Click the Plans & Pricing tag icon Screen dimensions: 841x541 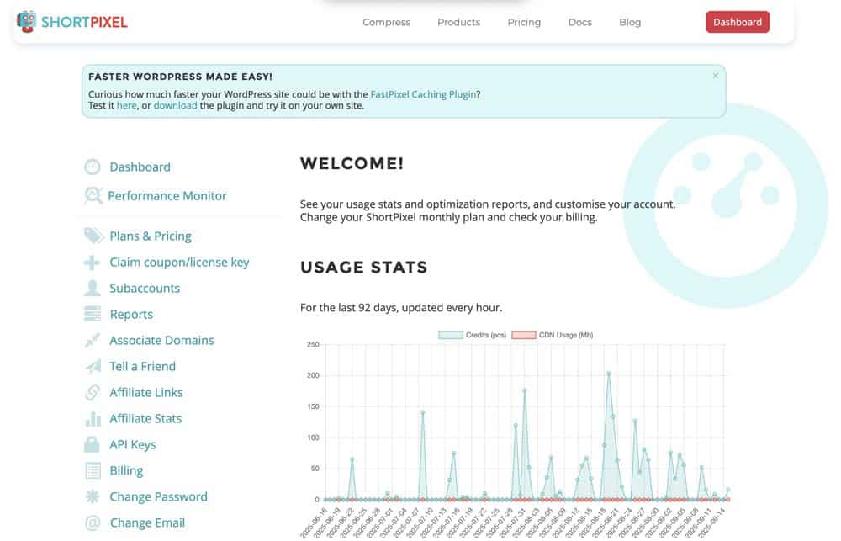pyautogui.click(x=93, y=236)
